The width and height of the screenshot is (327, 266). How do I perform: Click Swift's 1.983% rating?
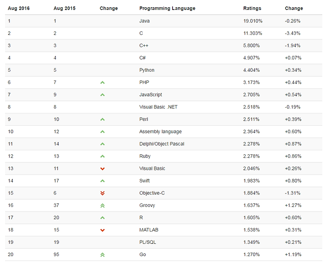pos(252,181)
